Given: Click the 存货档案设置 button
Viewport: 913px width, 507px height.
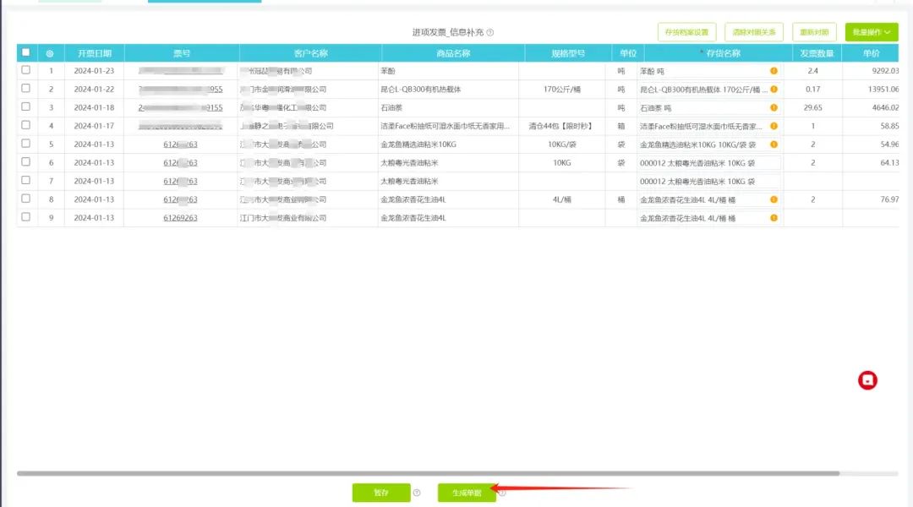Looking at the screenshot, I should pos(686,33).
